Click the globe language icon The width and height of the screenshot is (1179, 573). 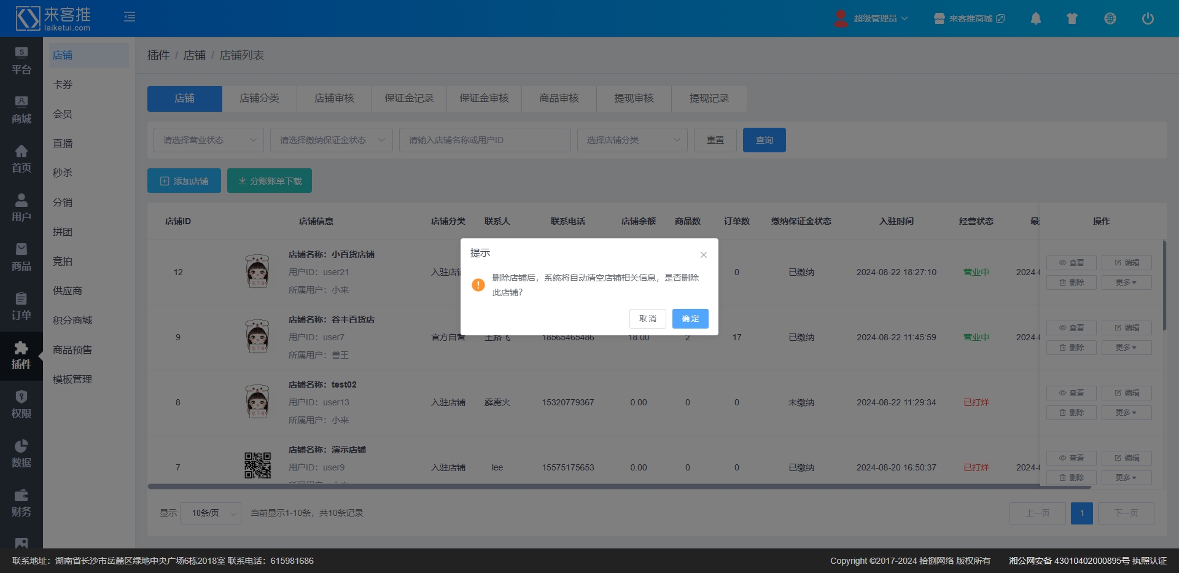(x=1110, y=18)
